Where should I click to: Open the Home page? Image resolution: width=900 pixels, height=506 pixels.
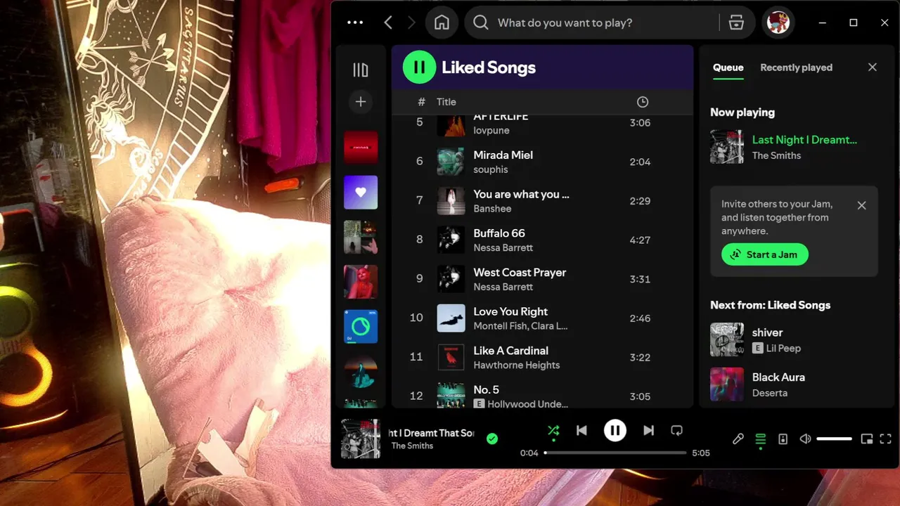442,22
